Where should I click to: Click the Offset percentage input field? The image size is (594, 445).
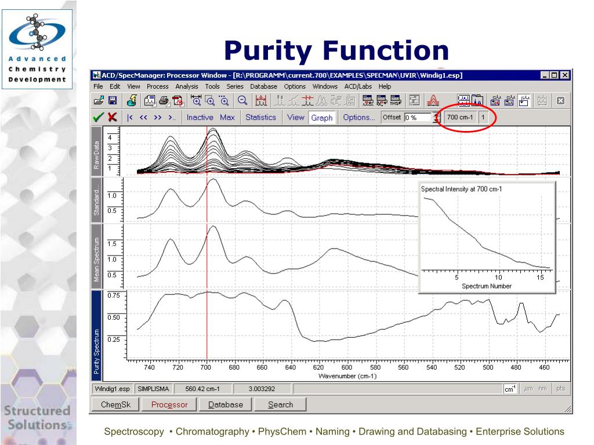[418, 118]
